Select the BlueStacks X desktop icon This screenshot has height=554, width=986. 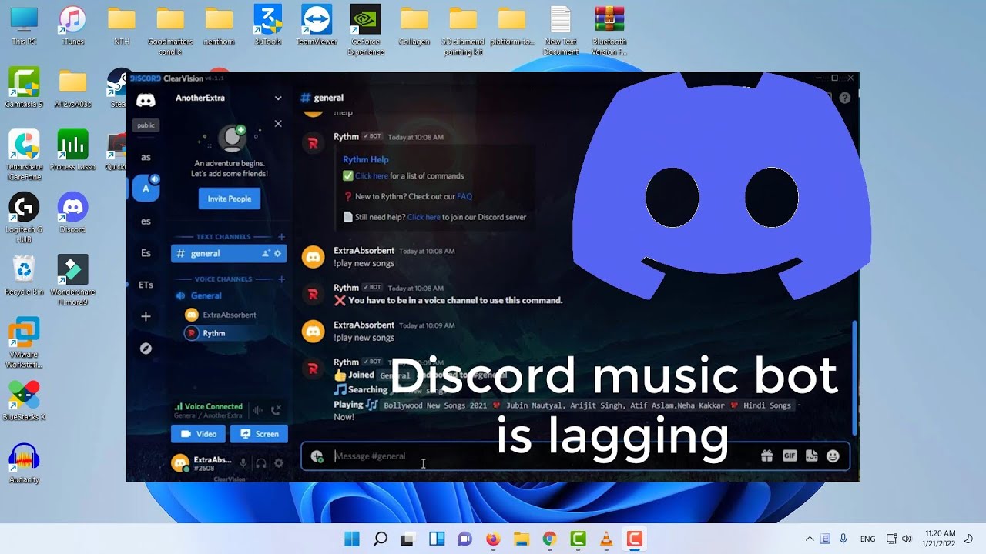point(24,401)
